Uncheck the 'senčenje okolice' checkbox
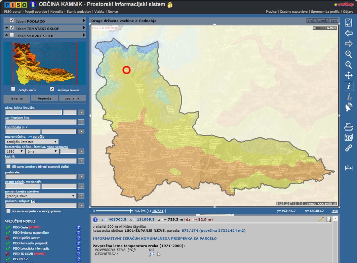 52,89
